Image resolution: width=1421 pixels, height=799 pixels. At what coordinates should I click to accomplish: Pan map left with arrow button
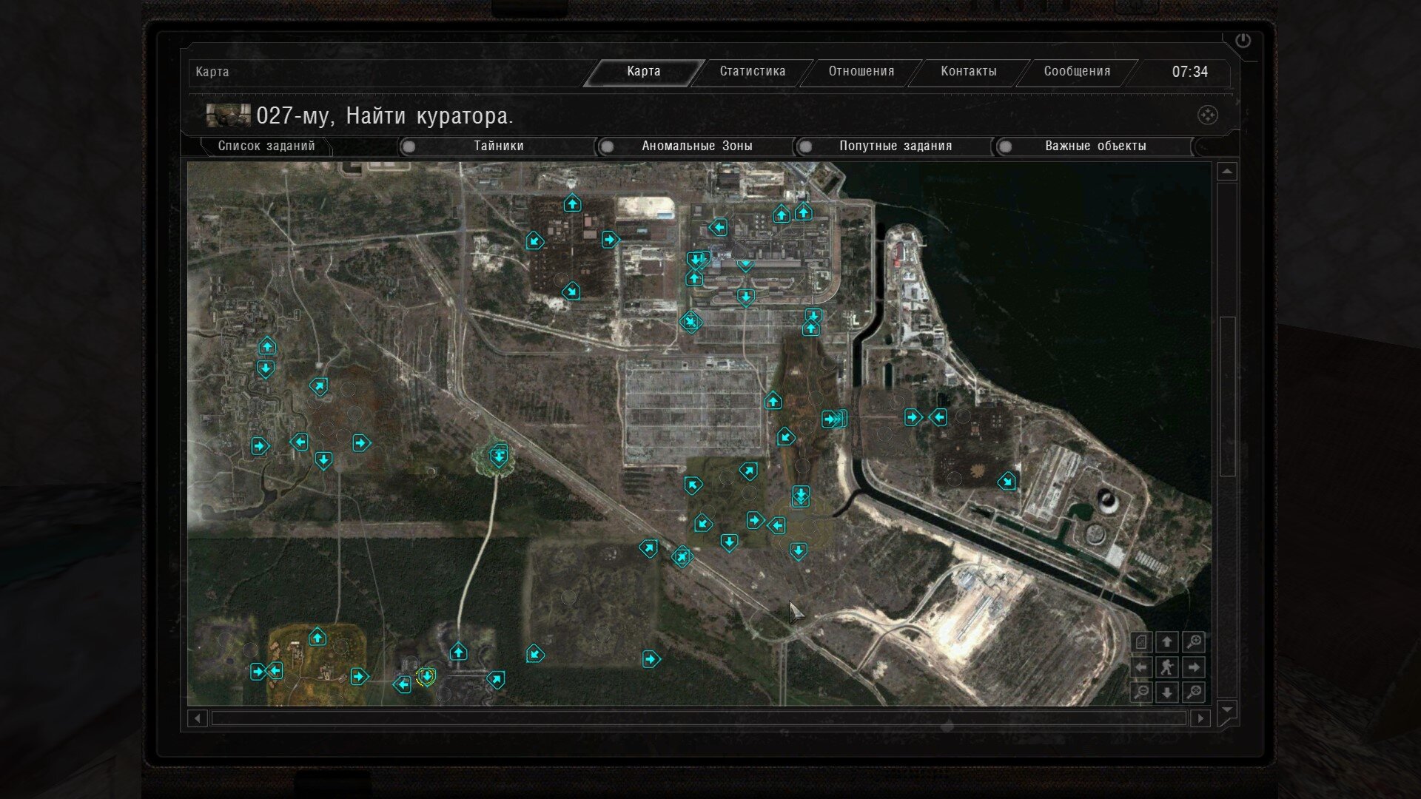coord(1141,667)
